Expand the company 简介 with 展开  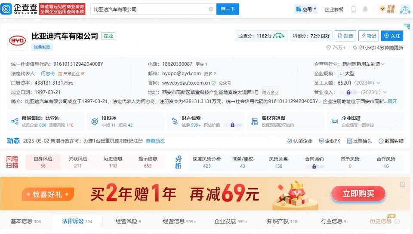pos(392,101)
